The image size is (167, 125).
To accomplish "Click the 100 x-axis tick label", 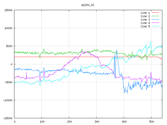I will tap(41, 121).
